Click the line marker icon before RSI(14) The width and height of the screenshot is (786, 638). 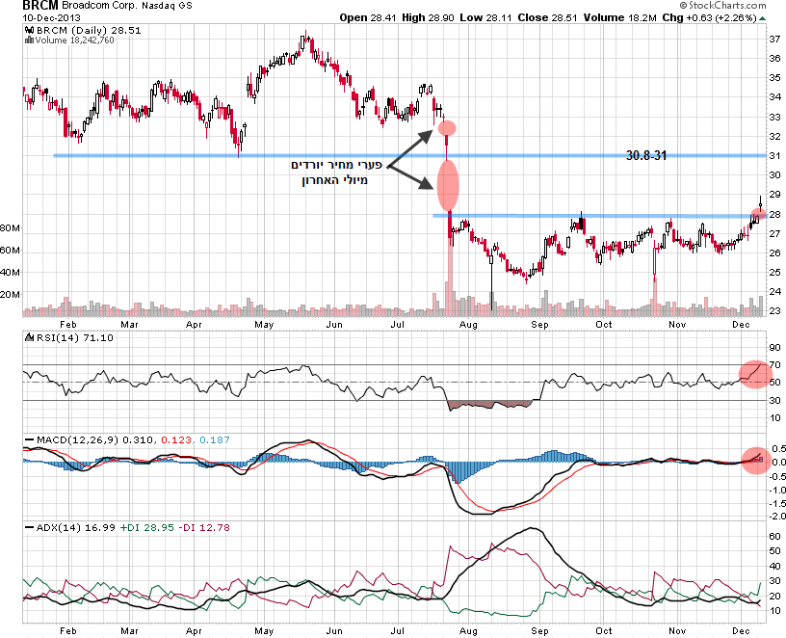point(30,337)
